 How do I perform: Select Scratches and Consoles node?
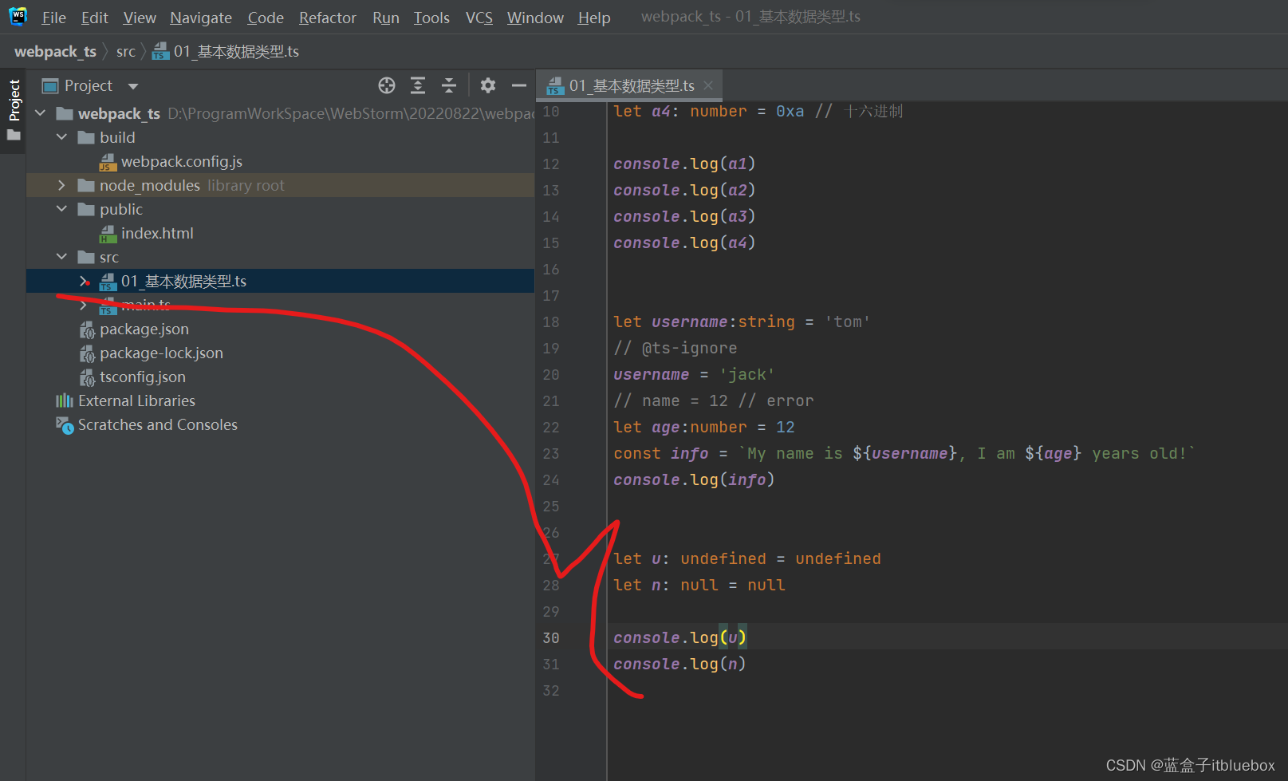(158, 425)
